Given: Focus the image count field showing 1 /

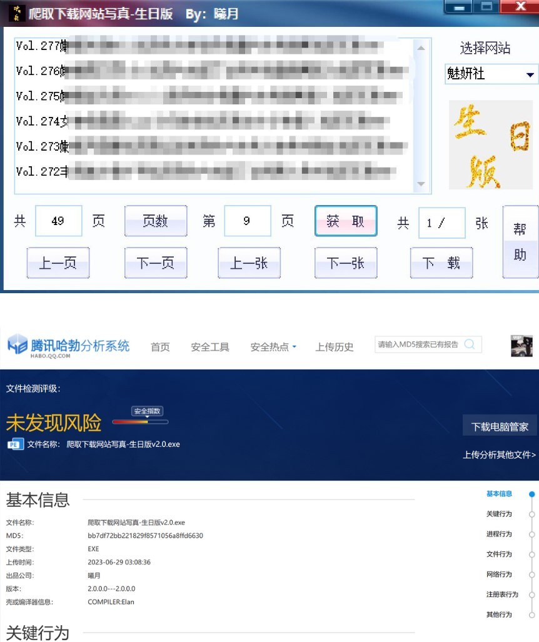Looking at the screenshot, I should tap(441, 223).
